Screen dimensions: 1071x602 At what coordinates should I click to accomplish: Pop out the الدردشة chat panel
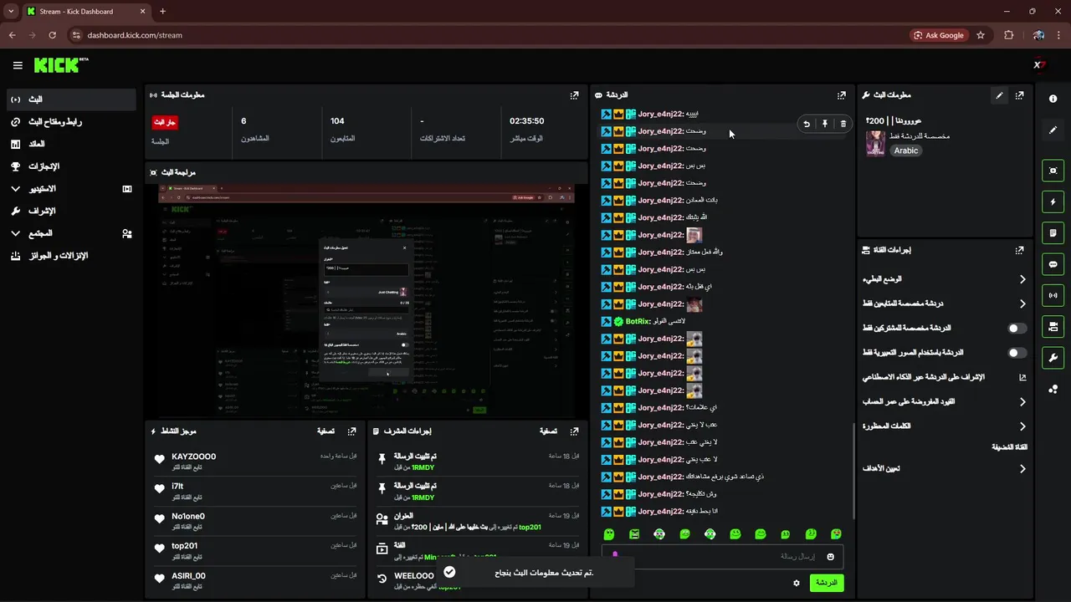(842, 95)
